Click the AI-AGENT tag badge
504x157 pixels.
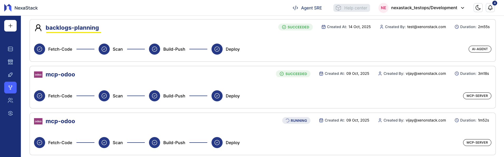coord(480,49)
